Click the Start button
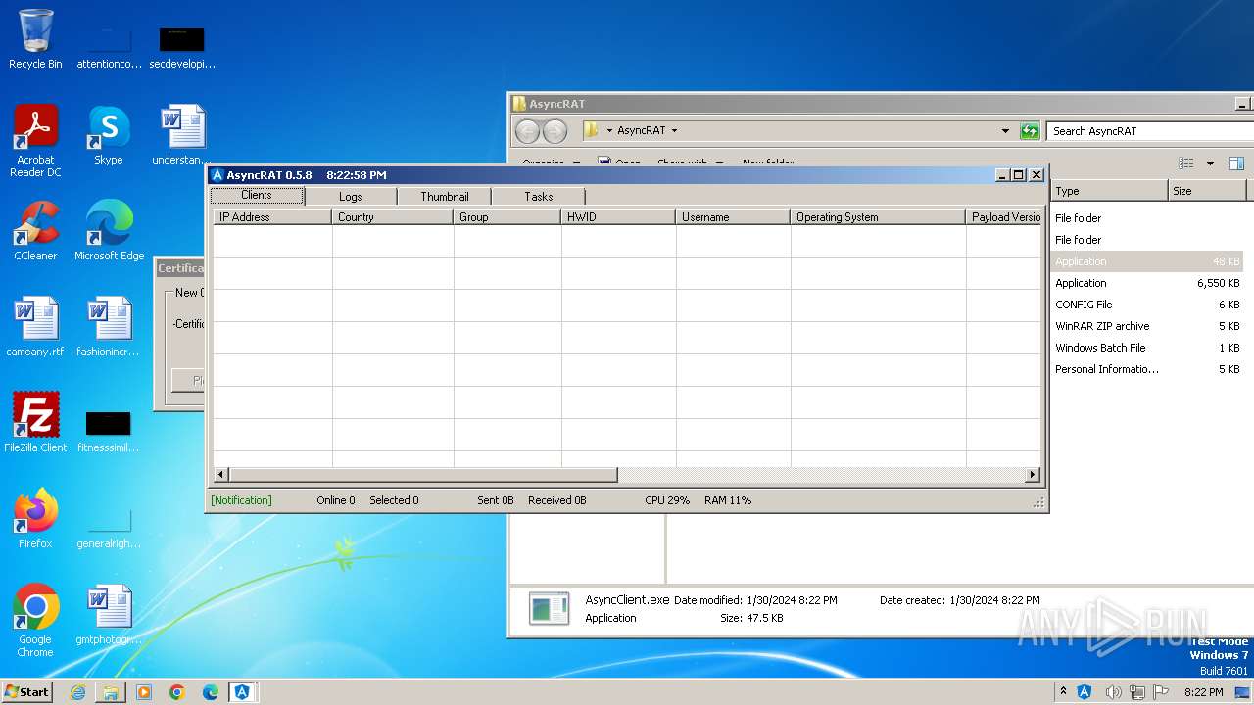 (27, 692)
